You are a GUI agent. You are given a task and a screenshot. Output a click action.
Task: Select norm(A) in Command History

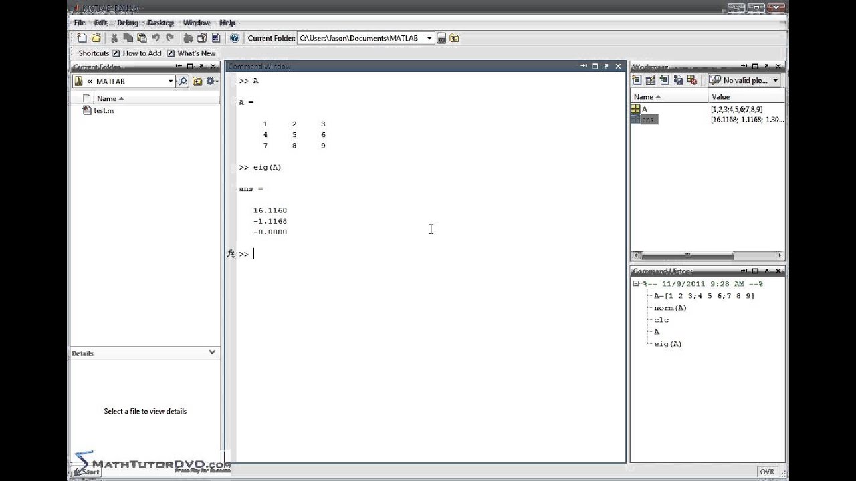(670, 308)
